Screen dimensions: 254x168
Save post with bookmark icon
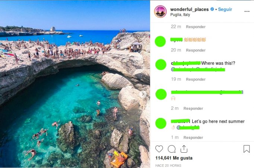[x=247, y=149]
